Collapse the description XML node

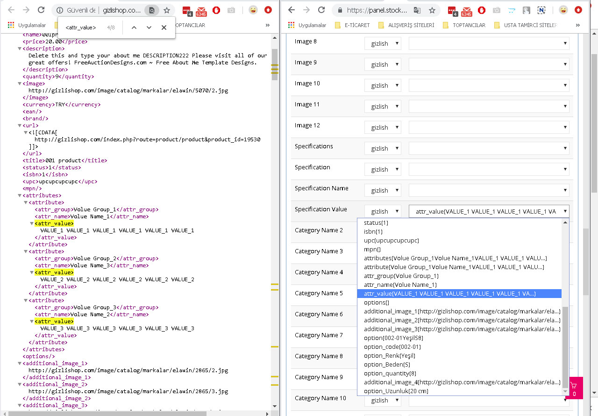20,49
